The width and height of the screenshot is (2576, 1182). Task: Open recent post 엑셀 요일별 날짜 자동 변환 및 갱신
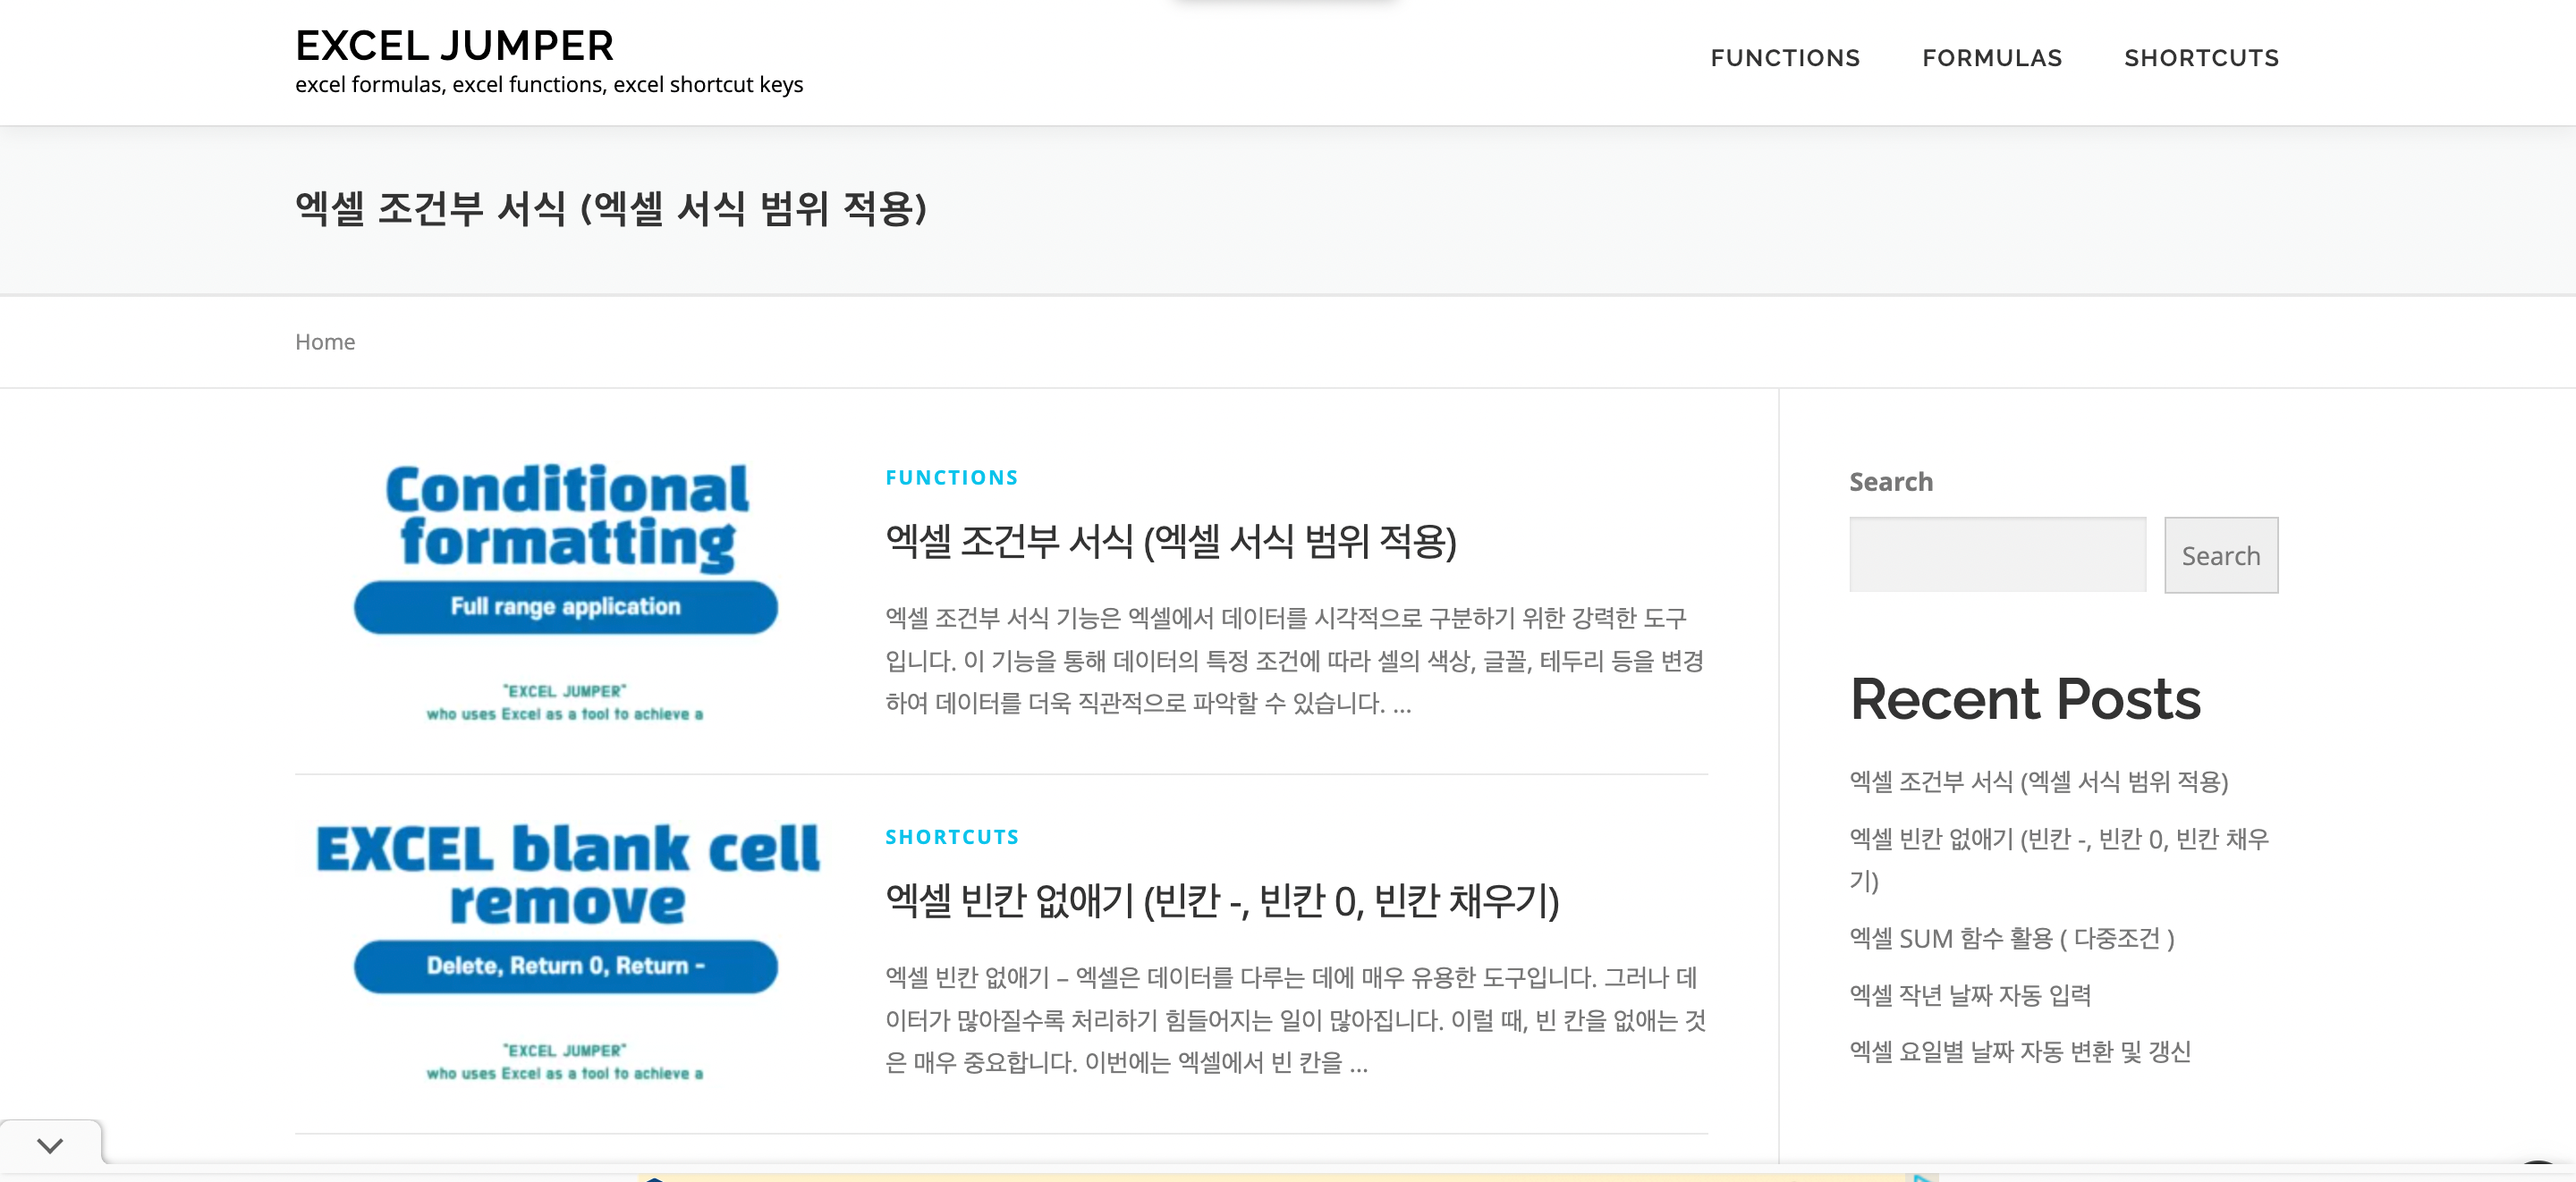coord(2020,1051)
